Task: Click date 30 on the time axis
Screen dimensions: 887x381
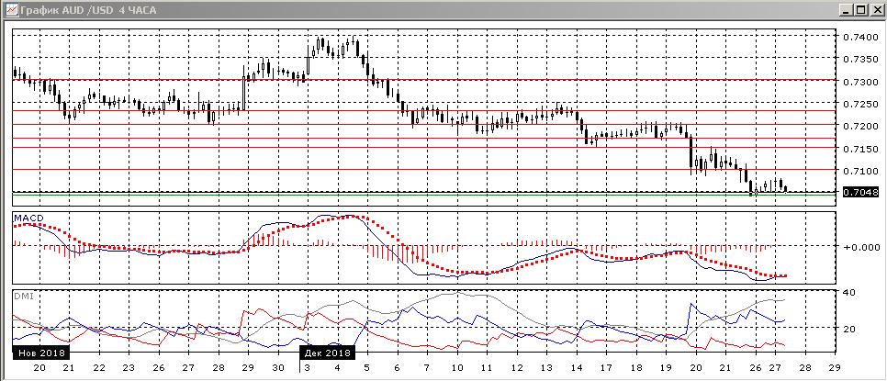Action: coord(277,367)
